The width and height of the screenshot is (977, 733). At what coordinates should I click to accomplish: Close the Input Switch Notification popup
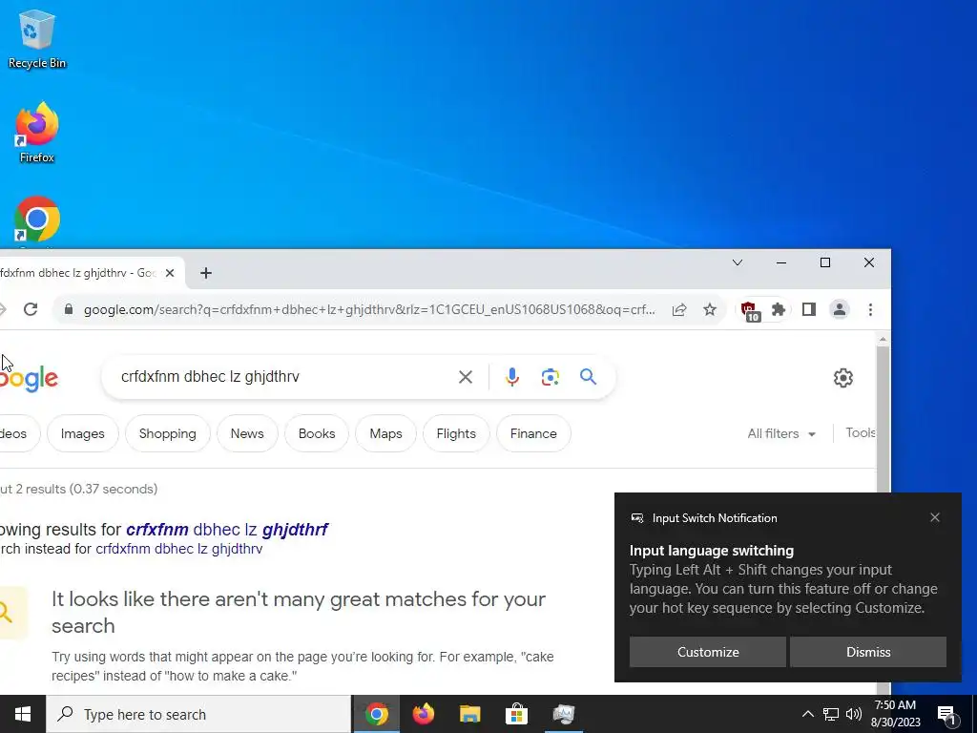coord(935,517)
